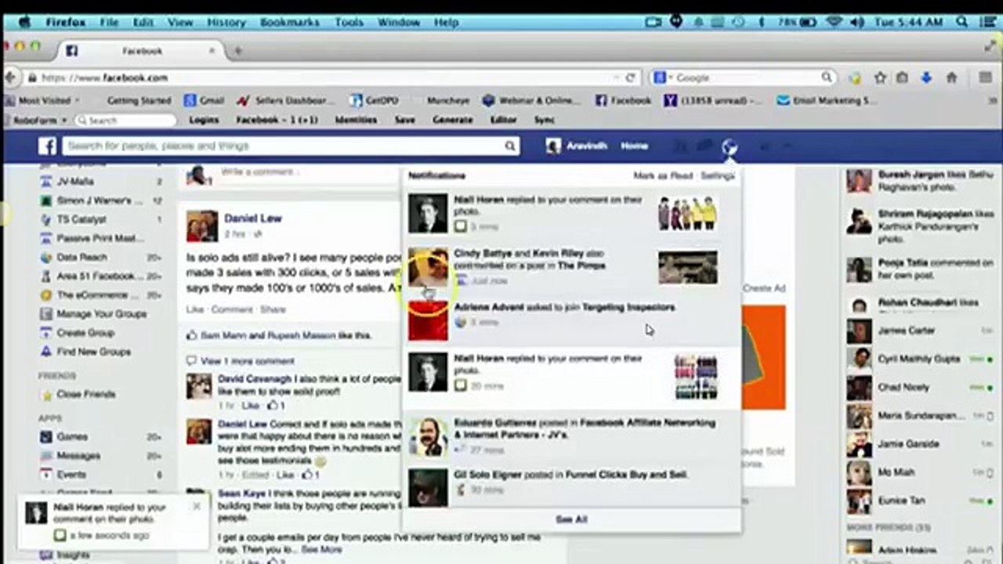Click the volume icon in menu bar

pos(859,22)
